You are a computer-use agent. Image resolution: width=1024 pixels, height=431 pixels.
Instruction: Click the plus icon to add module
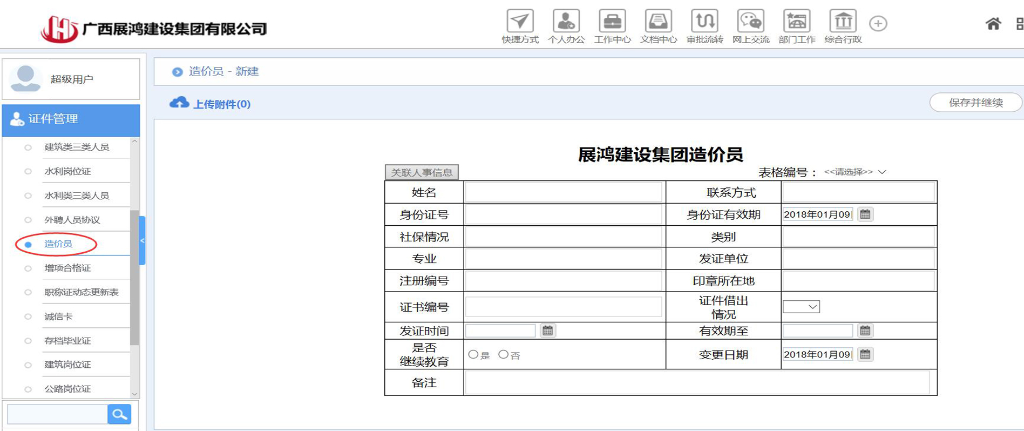878,24
